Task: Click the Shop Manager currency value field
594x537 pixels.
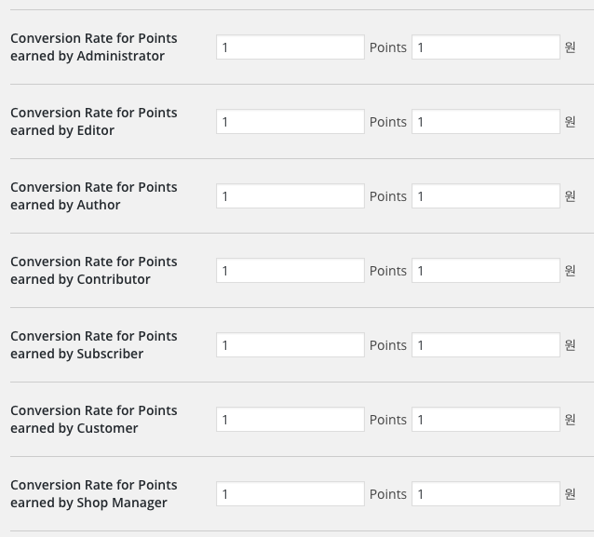Action: pyautogui.click(x=486, y=493)
